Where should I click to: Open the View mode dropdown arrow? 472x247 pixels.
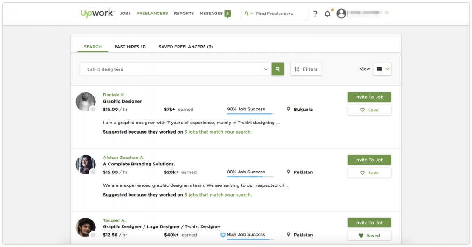(x=387, y=69)
